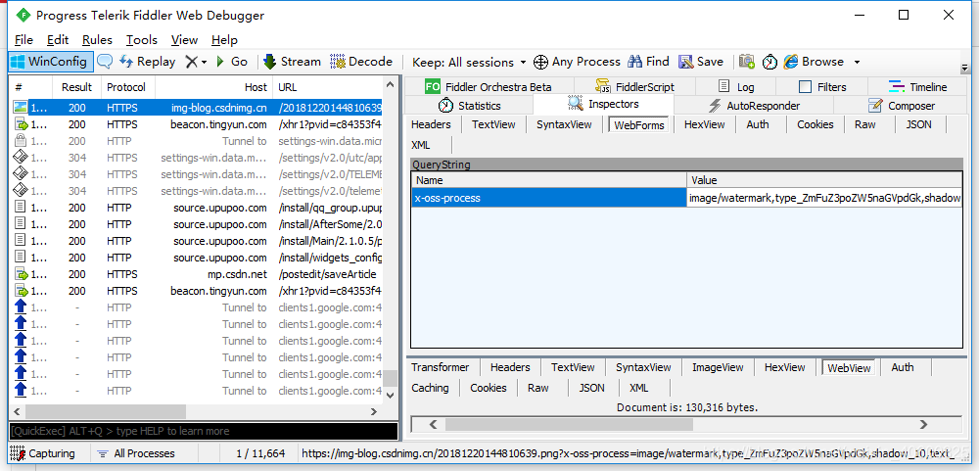Select the response WebView tab
The image size is (979, 471).
pos(849,368)
